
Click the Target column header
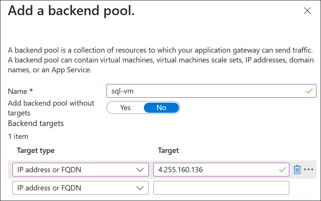168,151
